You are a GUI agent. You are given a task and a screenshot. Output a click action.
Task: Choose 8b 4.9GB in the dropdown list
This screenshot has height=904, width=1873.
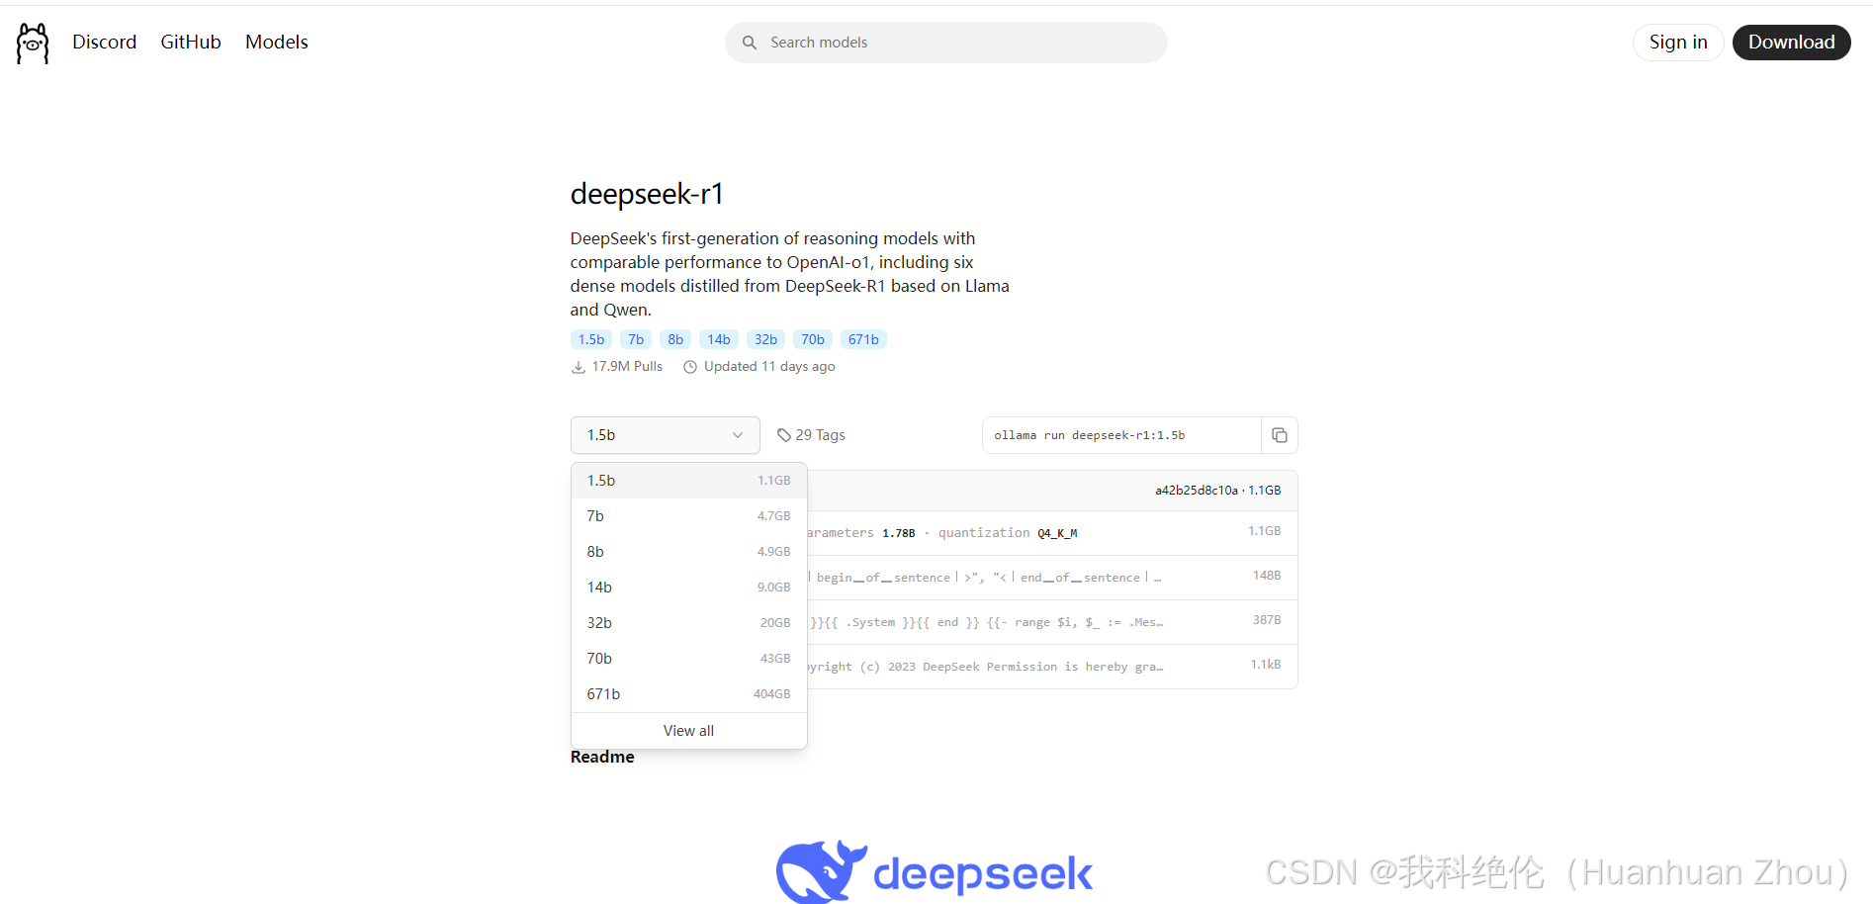click(x=689, y=552)
